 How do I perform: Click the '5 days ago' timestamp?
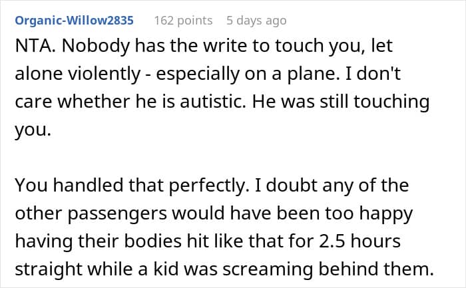pos(256,21)
